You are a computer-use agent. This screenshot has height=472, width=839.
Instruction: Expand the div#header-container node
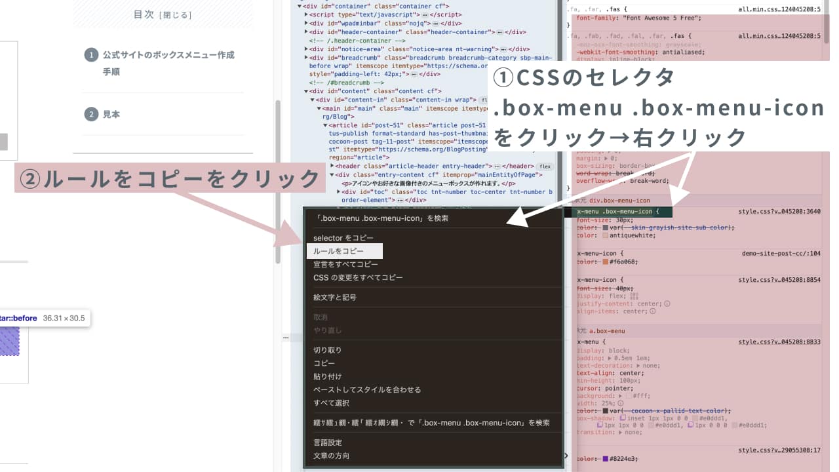pyautogui.click(x=306, y=31)
